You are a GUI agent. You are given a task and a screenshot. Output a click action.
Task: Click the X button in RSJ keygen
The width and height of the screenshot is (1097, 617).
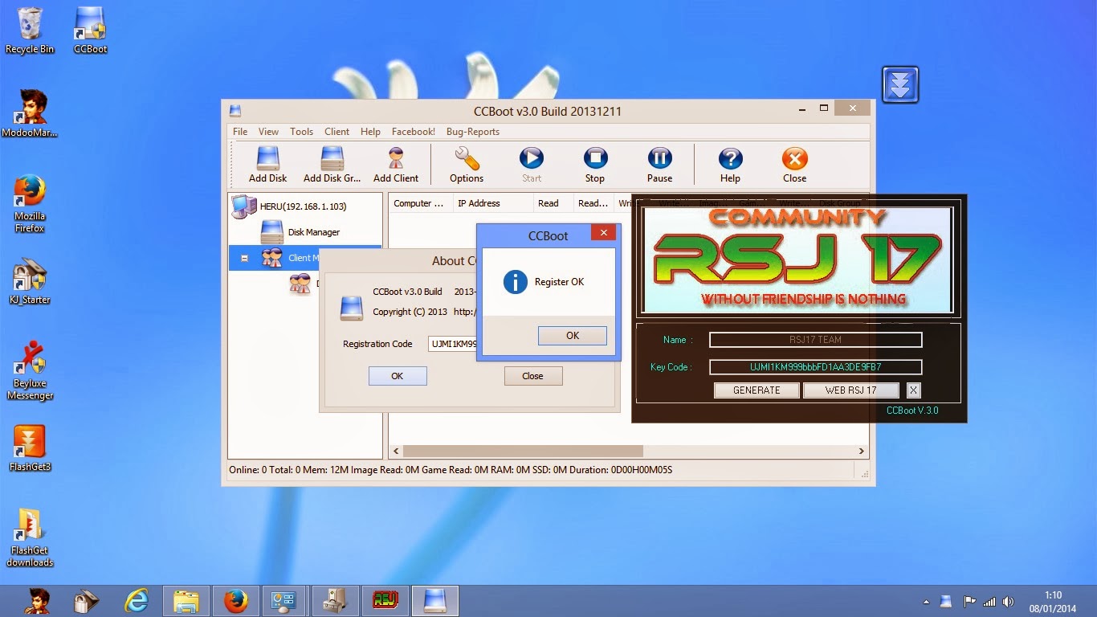point(913,390)
